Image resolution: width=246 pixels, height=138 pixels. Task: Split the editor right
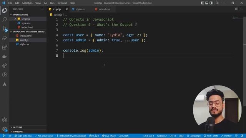click(x=237, y=9)
